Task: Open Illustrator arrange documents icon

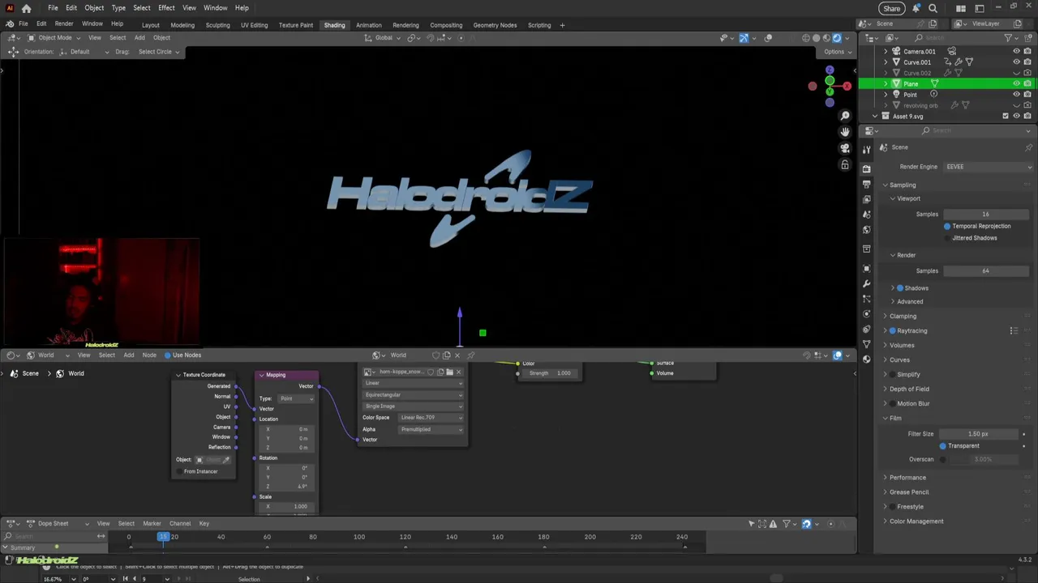Action: pyautogui.click(x=961, y=8)
